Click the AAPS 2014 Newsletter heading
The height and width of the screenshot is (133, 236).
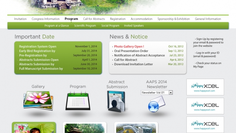click(157, 84)
